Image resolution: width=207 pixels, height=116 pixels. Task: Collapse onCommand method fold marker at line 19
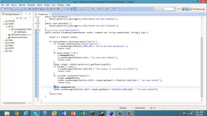(x=36, y=33)
